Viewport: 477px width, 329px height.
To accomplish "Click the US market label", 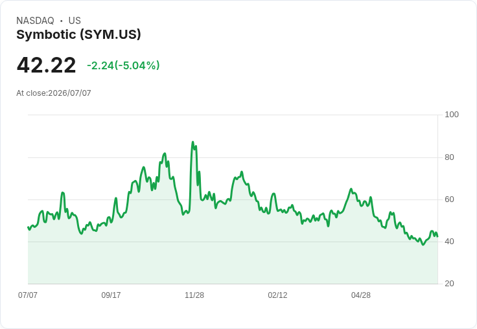I will point(75,21).
